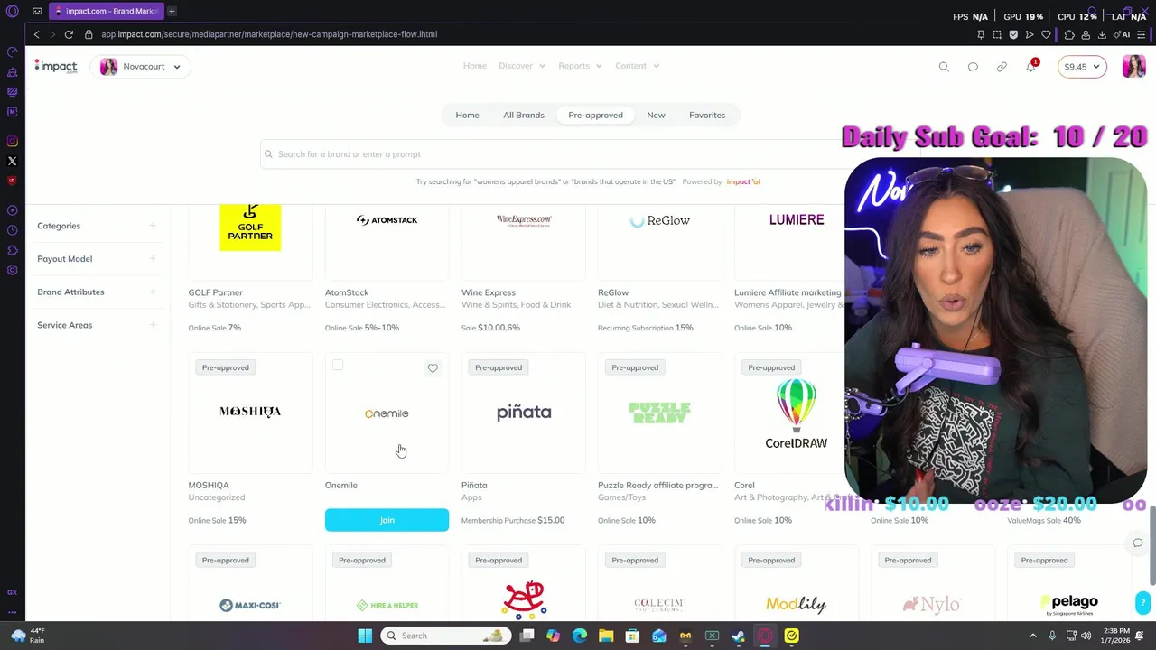The image size is (1156, 650).
Task: Open the Novacourt account dropdown
Action: 140,66
